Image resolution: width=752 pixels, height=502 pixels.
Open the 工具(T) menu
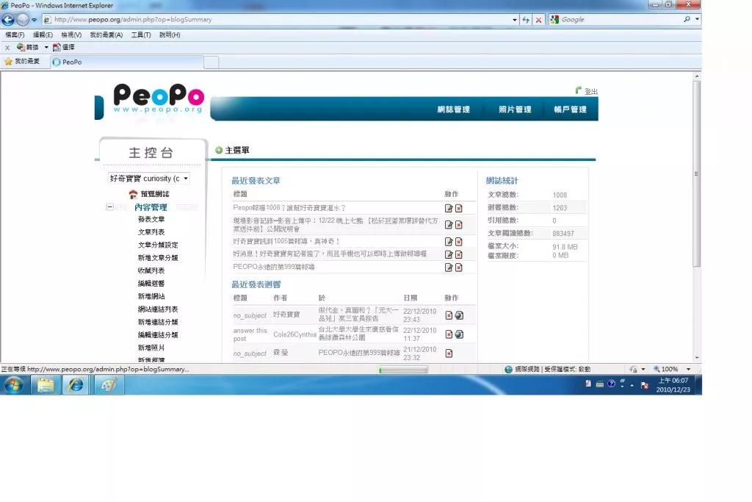[x=141, y=35]
